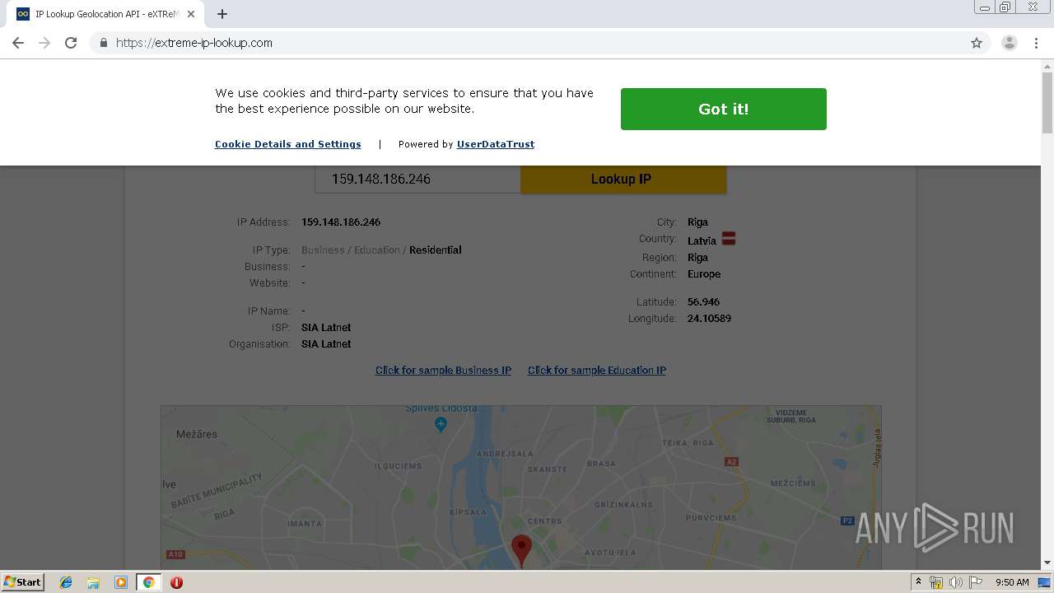Click the red Opera-style taskbar icon

[x=176, y=582]
